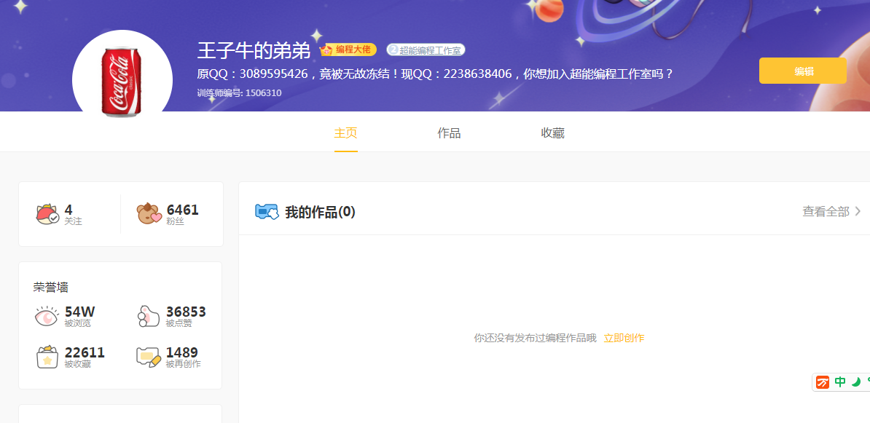The image size is (870, 423).
Task: Click the Sogou input method logo icon
Action: coord(823,382)
